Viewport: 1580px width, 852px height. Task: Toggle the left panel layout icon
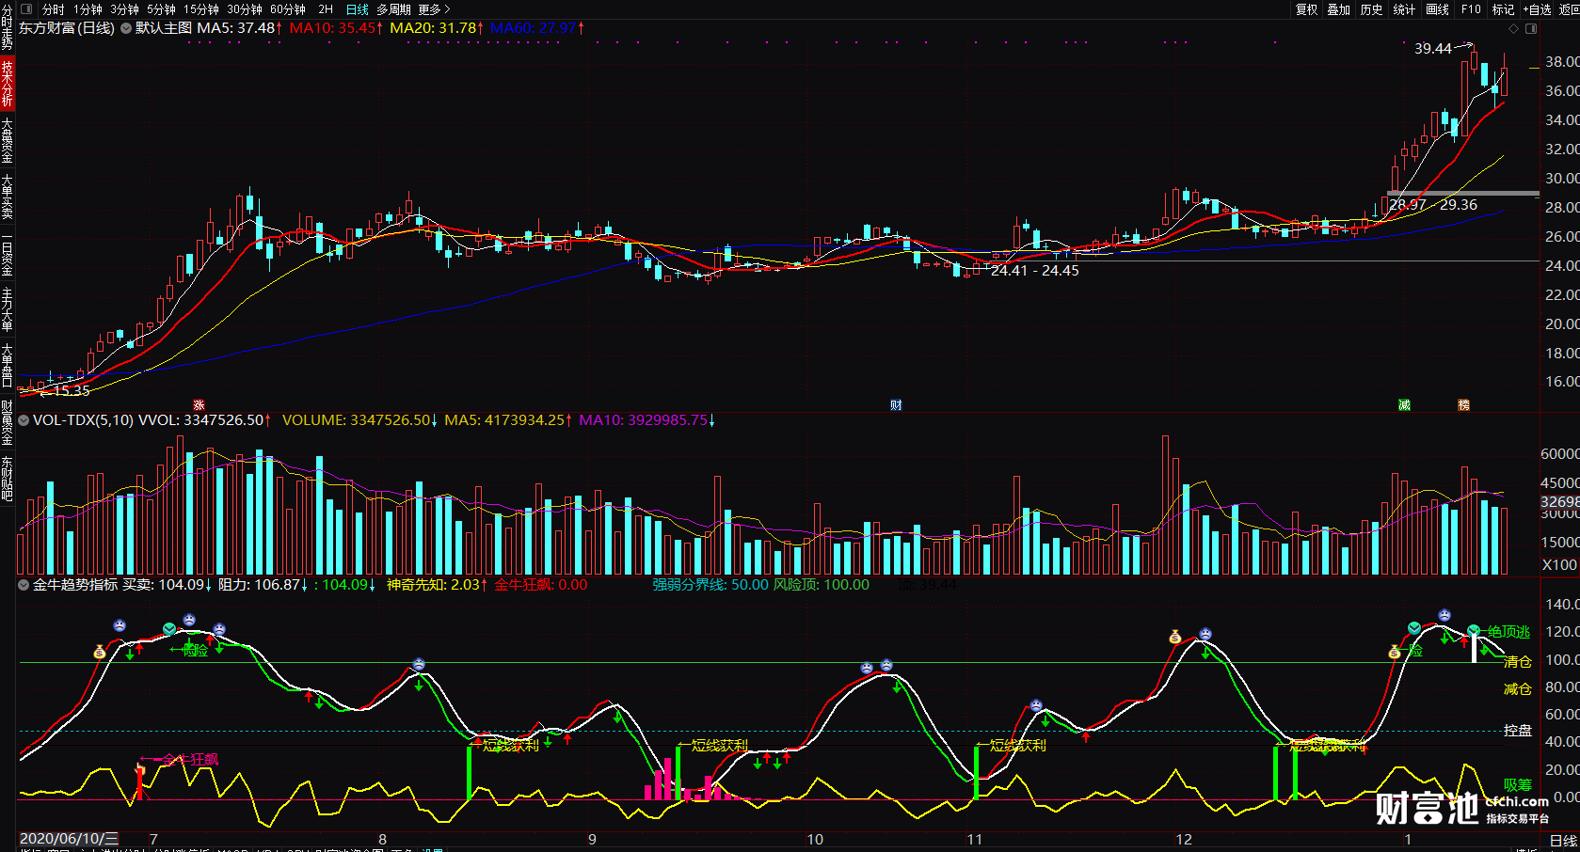(x=26, y=9)
